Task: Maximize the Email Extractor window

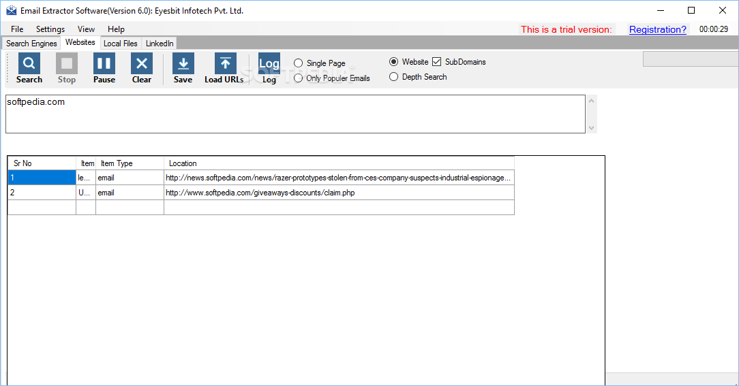Action: (x=691, y=10)
